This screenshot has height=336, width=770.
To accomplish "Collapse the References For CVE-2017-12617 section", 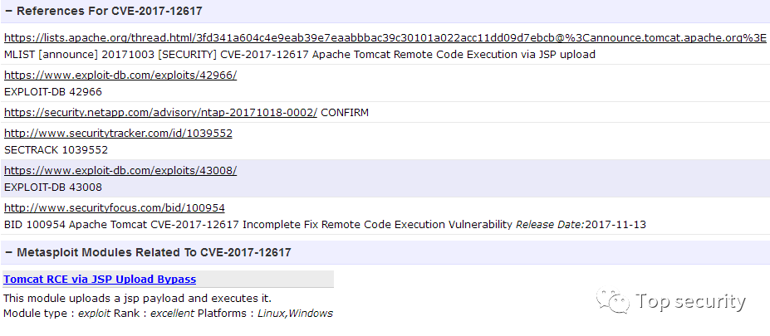I will (8, 11).
